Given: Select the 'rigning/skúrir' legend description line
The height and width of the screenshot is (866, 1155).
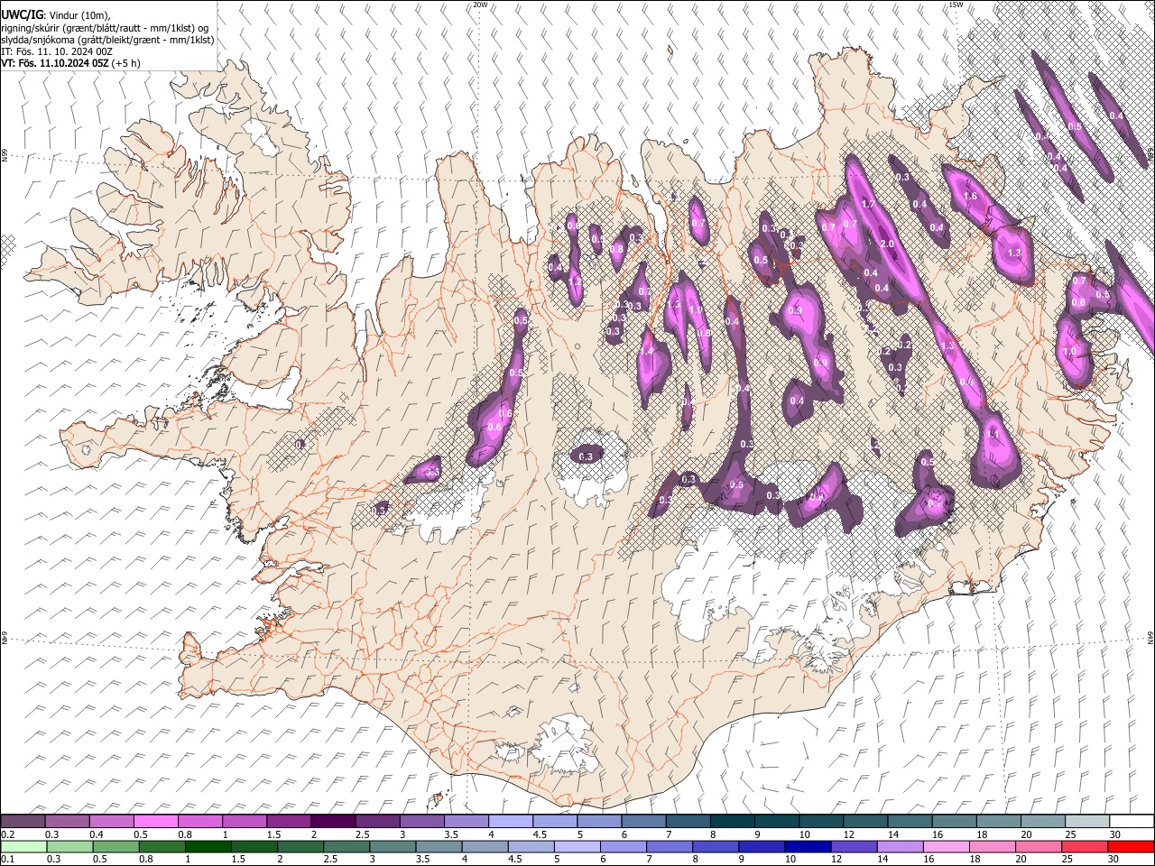Looking at the screenshot, I should [106, 28].
